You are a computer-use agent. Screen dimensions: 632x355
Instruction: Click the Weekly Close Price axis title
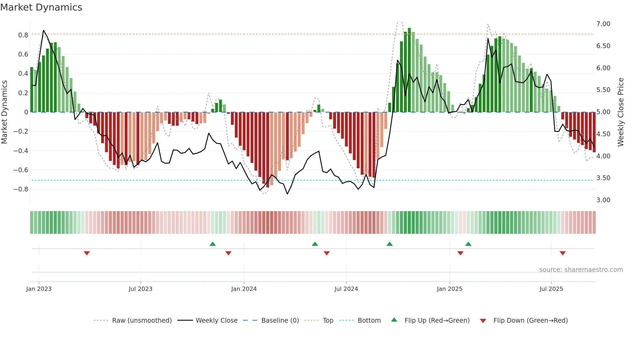(x=621, y=112)
